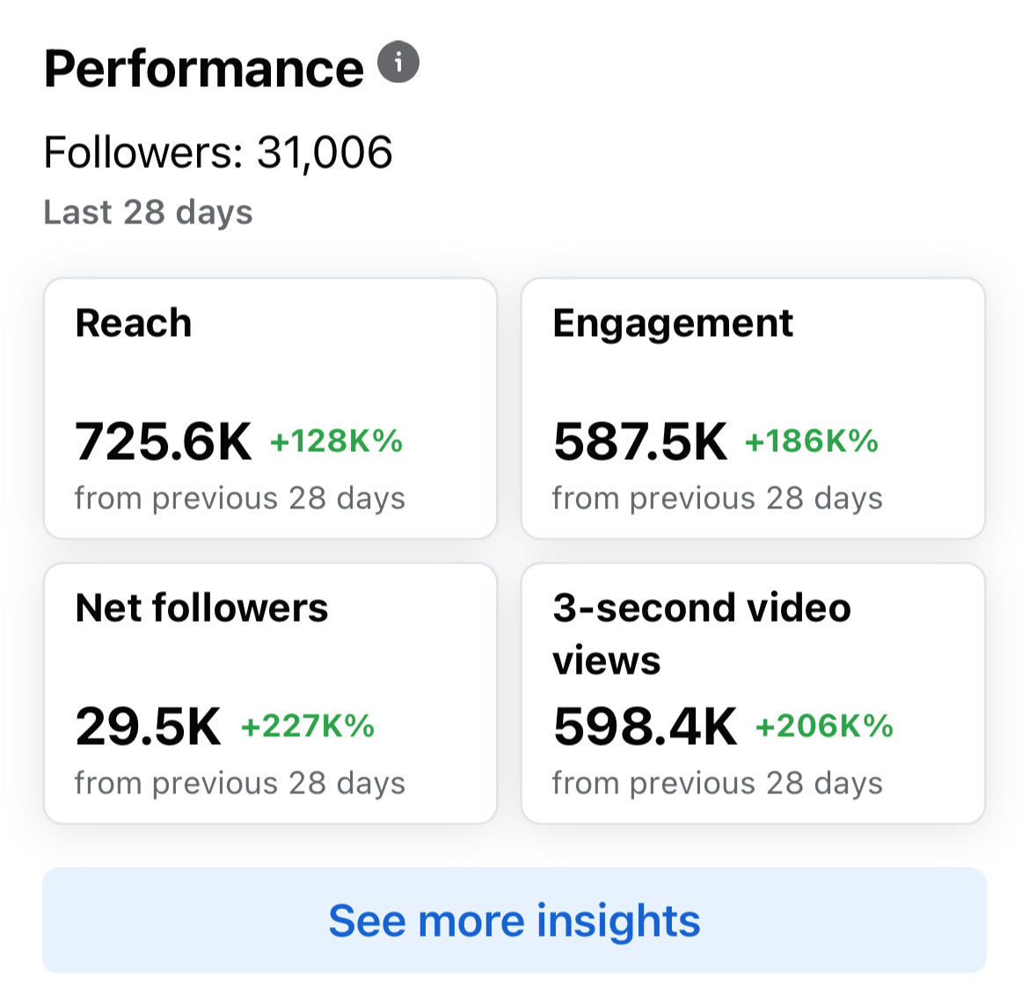Tap the See more insights button
The width and height of the screenshot is (1029, 1000).
(514, 920)
